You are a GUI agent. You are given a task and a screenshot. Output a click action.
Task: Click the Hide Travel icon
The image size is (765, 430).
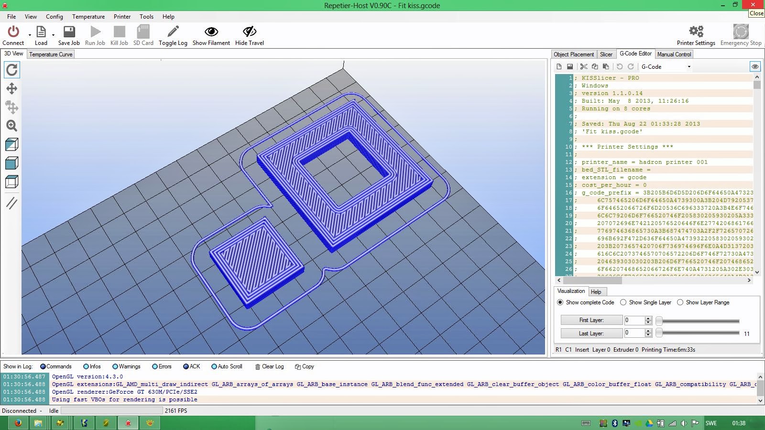(249, 32)
